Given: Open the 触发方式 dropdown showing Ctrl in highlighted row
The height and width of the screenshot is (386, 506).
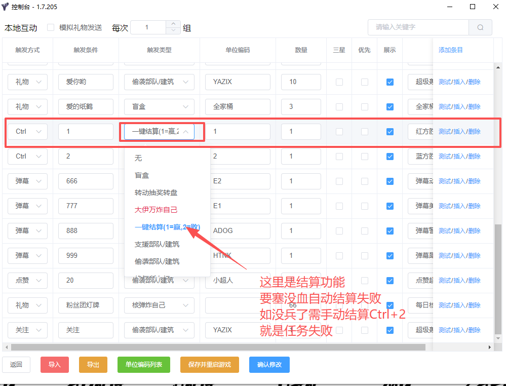Looking at the screenshot, I should pos(28,132).
